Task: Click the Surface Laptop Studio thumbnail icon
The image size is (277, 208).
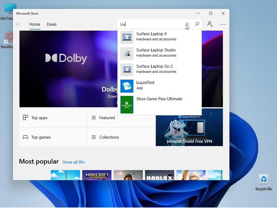Action: [x=127, y=53]
